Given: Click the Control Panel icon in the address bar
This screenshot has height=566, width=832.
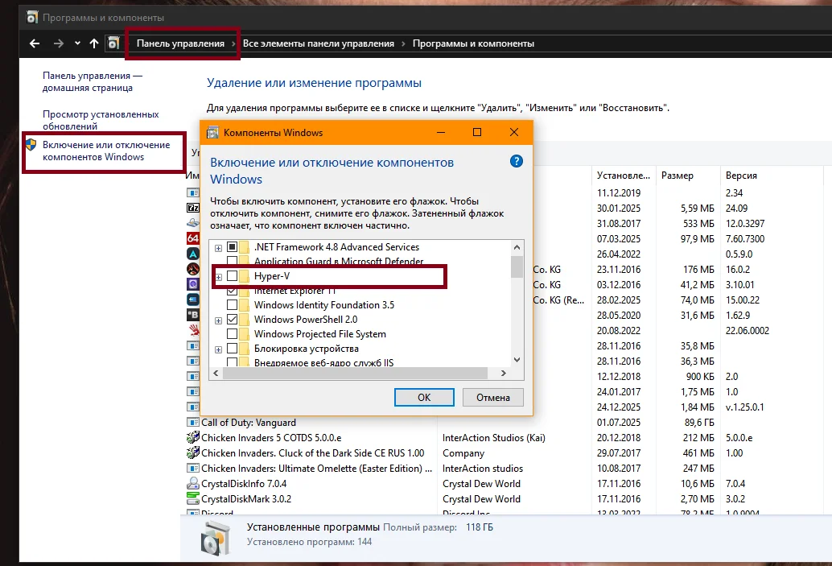Looking at the screenshot, I should pyautogui.click(x=113, y=43).
